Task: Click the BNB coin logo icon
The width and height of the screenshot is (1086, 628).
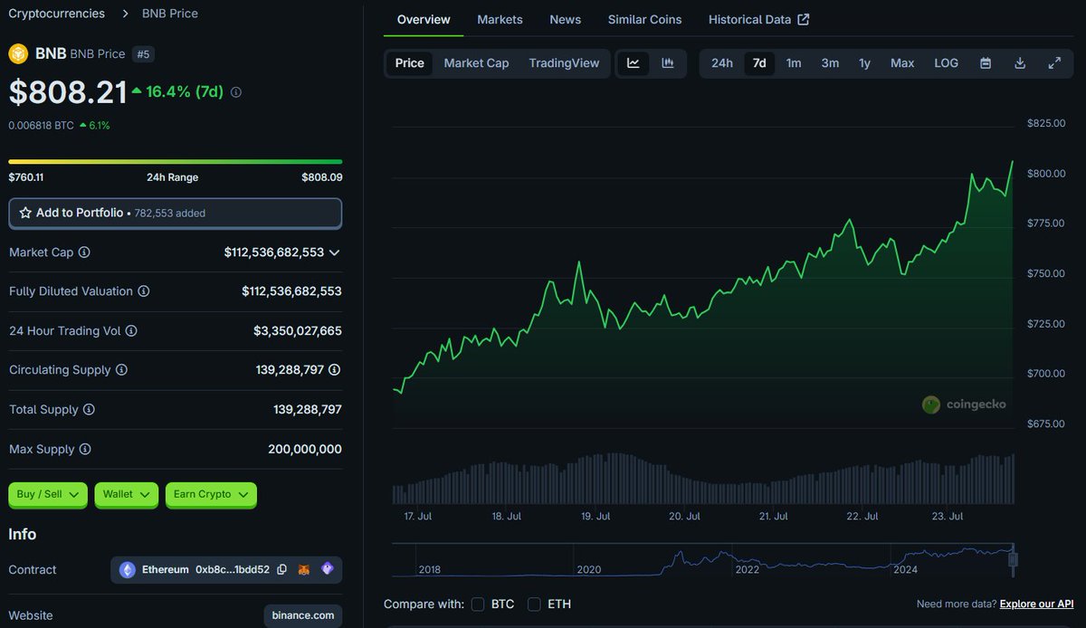Action: click(x=18, y=53)
